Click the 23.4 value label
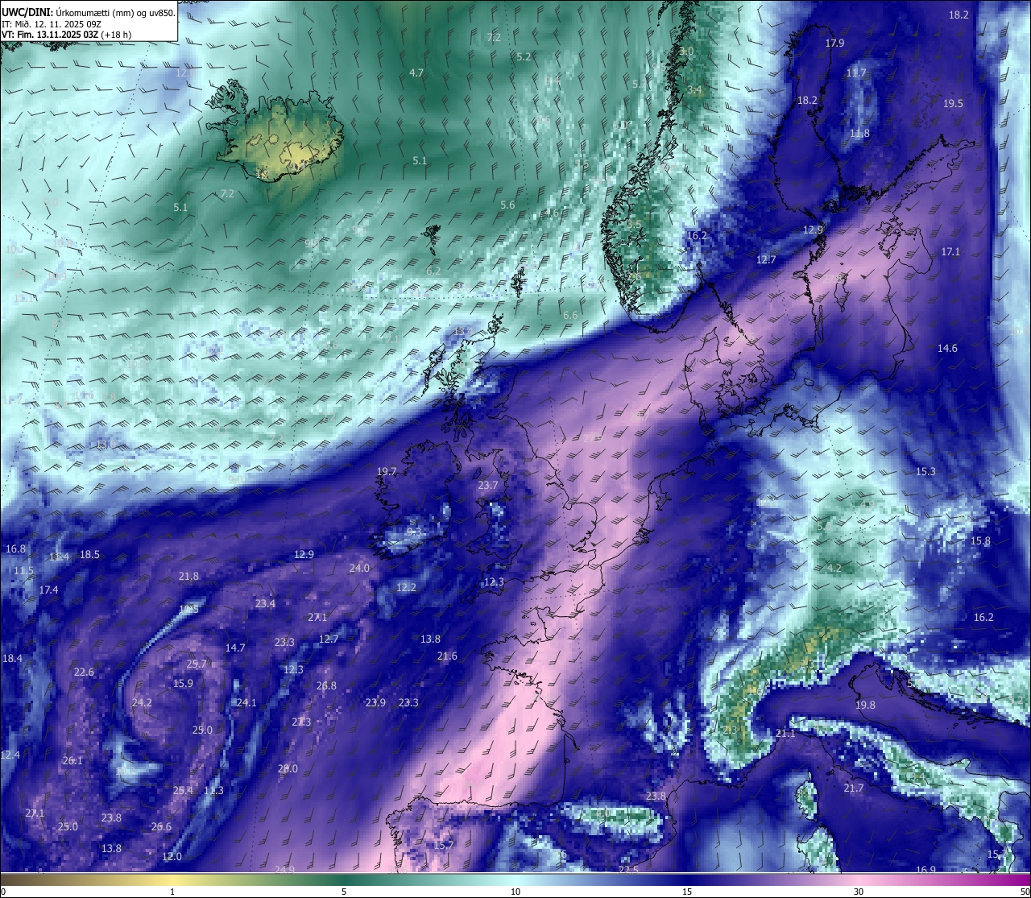Viewport: 1031px width, 898px height. click(x=265, y=603)
